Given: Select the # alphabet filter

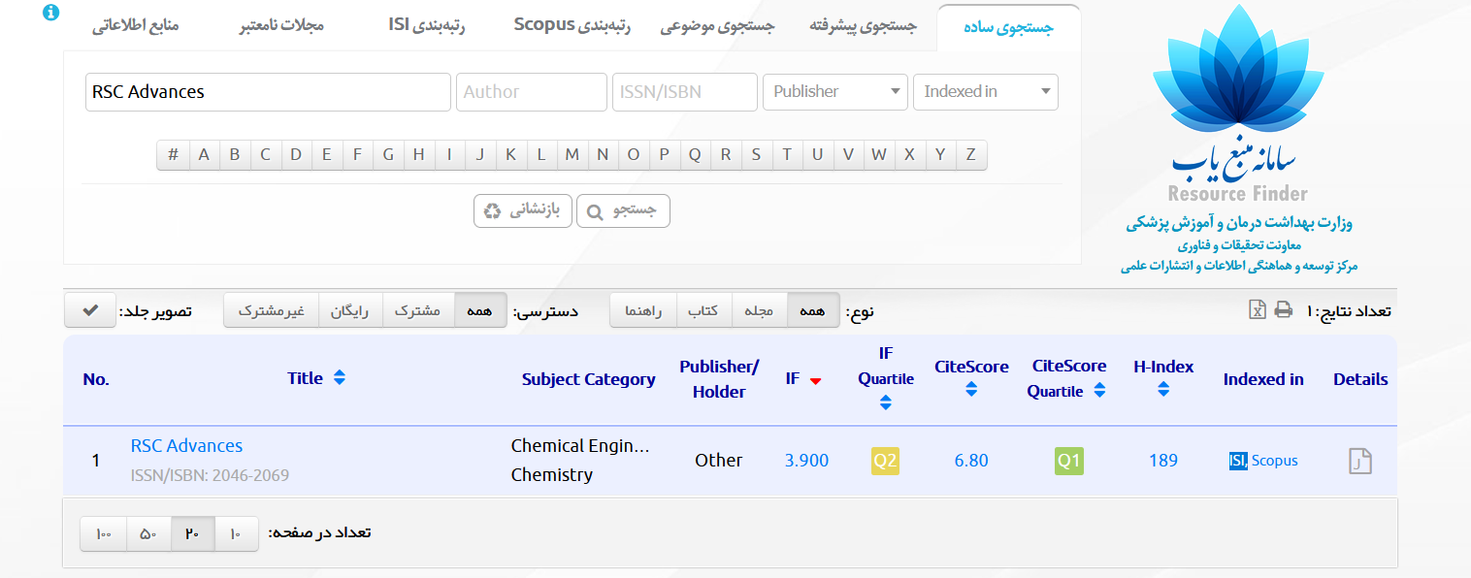Looking at the screenshot, I should tap(173, 154).
